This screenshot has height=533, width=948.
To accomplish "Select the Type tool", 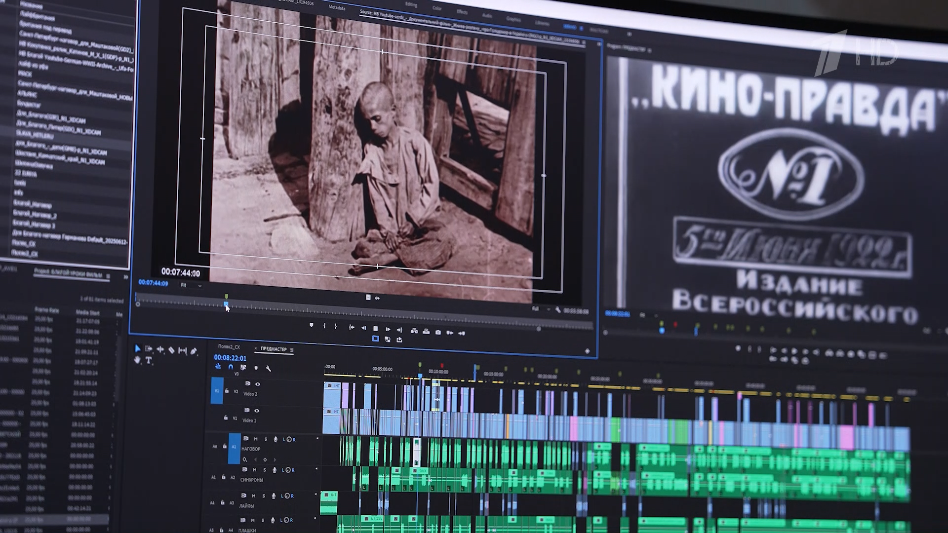I will pyautogui.click(x=148, y=361).
